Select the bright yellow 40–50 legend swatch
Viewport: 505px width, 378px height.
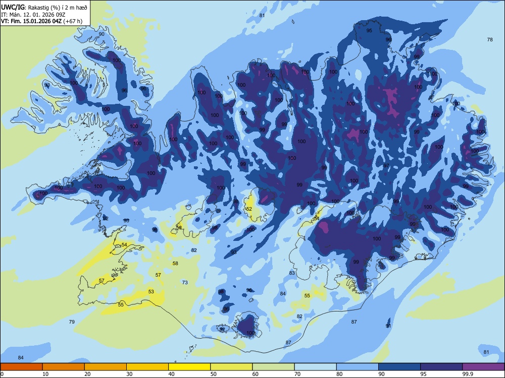click(x=189, y=367)
